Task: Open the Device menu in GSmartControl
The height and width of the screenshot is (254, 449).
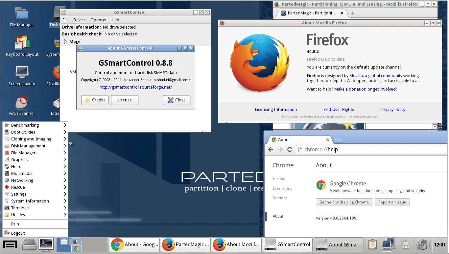Action: (79, 20)
